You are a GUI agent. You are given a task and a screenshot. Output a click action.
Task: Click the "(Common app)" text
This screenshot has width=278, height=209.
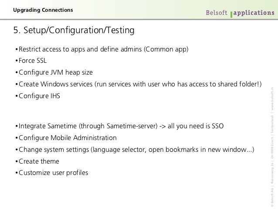click(166, 49)
